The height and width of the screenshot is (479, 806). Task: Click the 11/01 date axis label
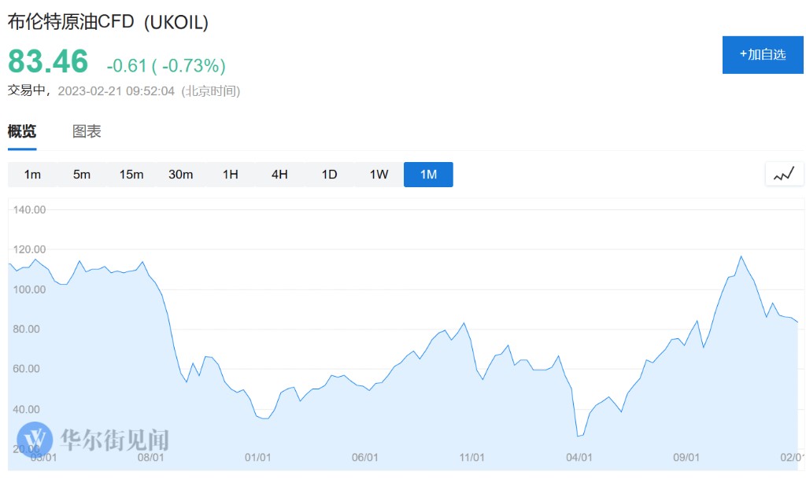coord(471,457)
